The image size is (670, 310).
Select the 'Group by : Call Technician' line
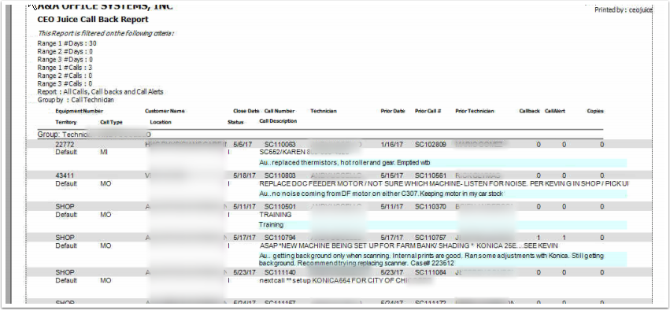click(x=76, y=100)
